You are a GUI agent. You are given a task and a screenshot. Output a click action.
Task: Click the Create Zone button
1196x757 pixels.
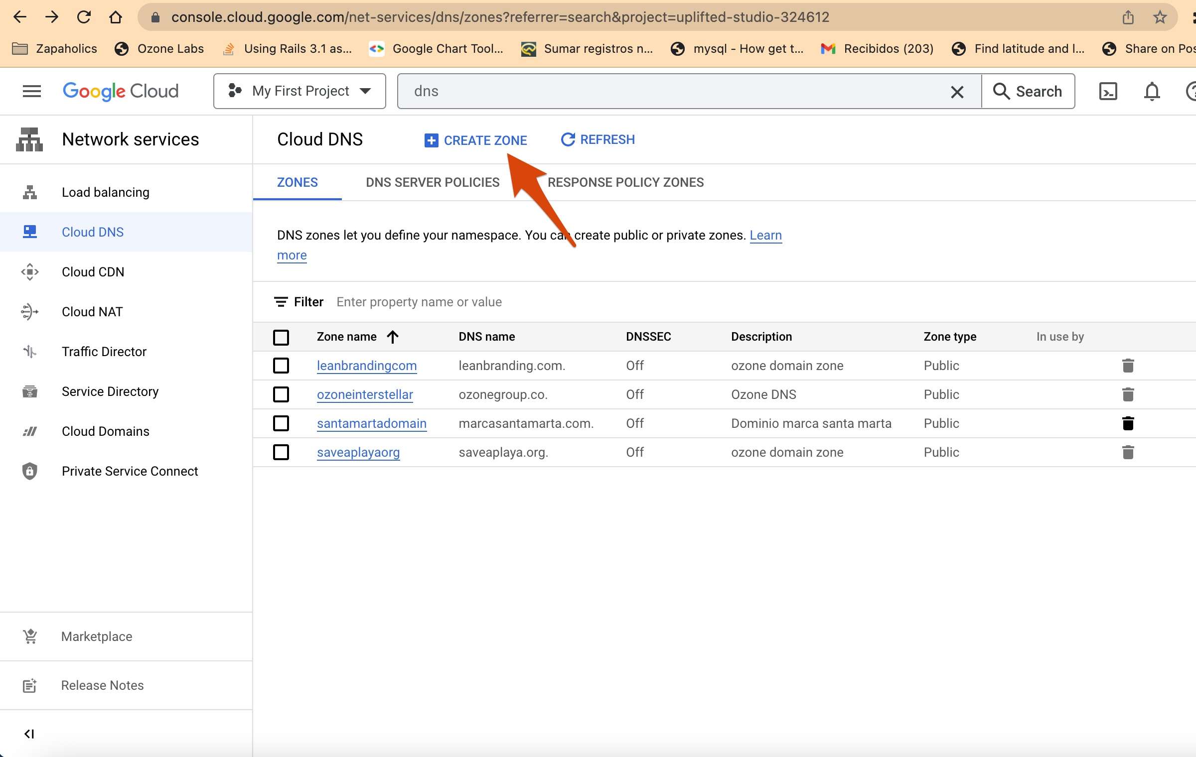(475, 140)
